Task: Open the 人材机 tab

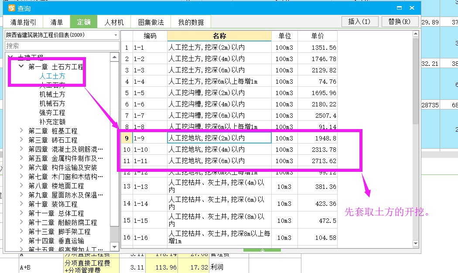Action: click(x=114, y=22)
